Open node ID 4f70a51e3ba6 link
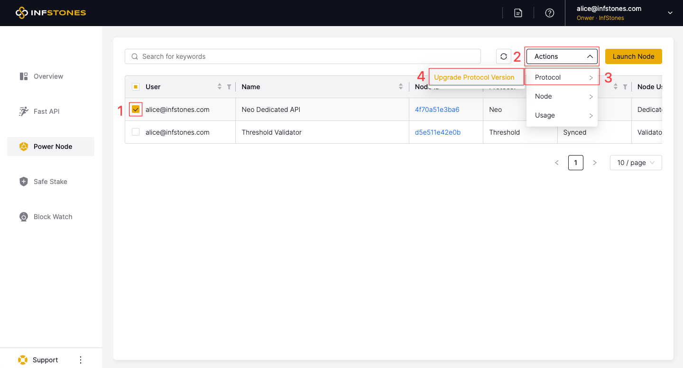 tap(437, 110)
